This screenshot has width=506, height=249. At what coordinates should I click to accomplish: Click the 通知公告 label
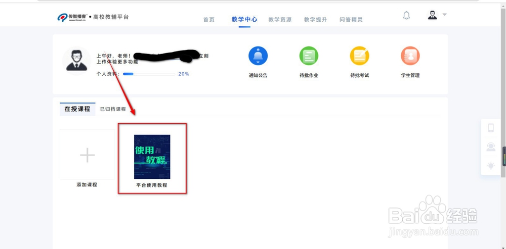point(258,76)
